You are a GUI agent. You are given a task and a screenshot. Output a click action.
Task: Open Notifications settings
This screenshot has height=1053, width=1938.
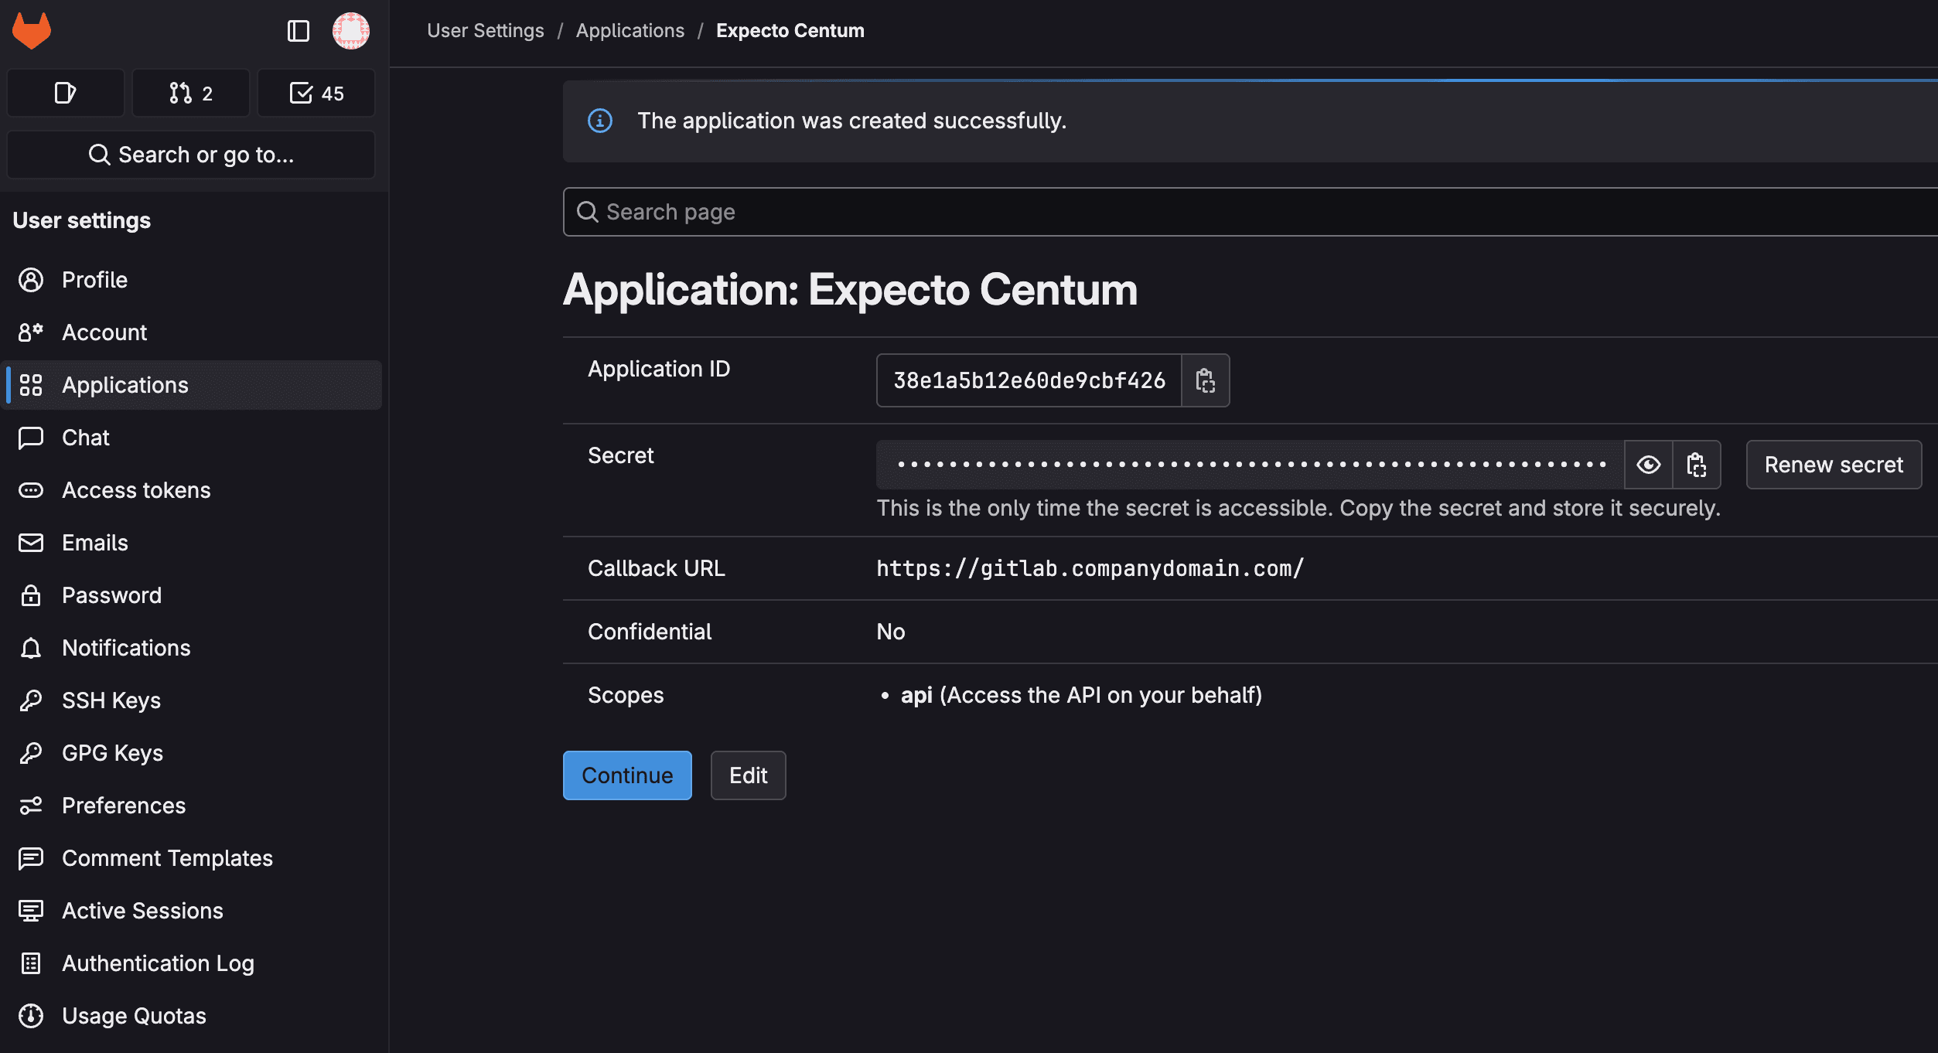pos(191,648)
